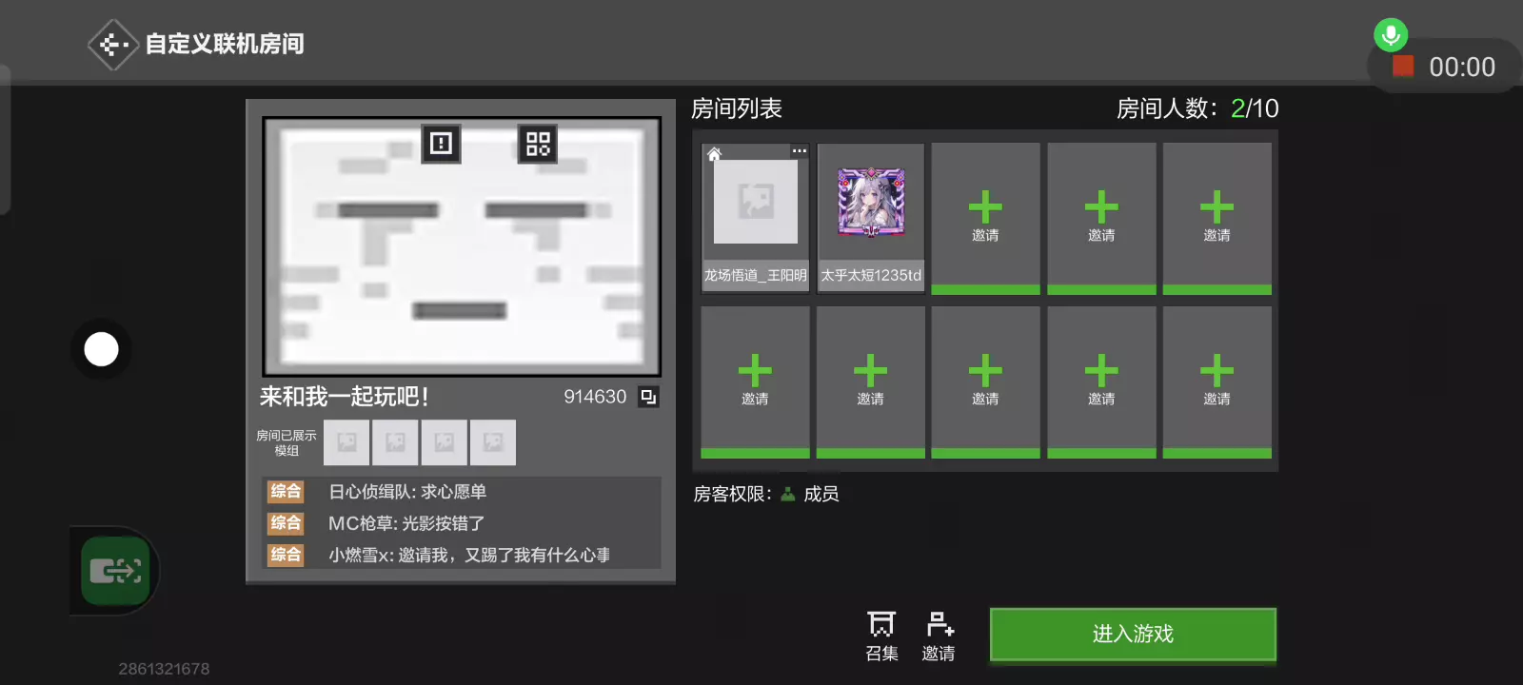Tap the exclamation report icon on map preview

tap(441, 144)
